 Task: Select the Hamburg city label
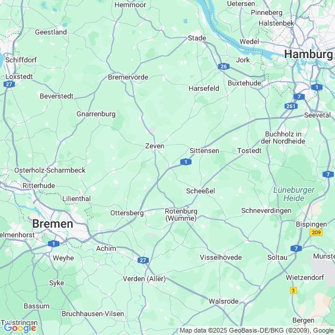(x=308, y=54)
